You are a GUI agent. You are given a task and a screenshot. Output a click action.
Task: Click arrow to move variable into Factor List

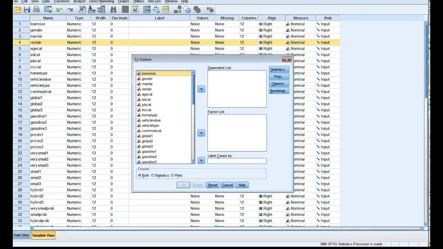tap(201, 133)
